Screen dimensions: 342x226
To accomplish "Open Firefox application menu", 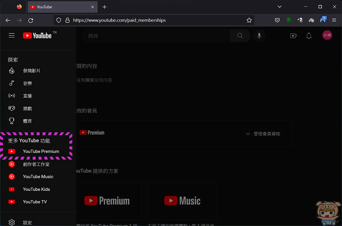I will pyautogui.click(x=334, y=21).
